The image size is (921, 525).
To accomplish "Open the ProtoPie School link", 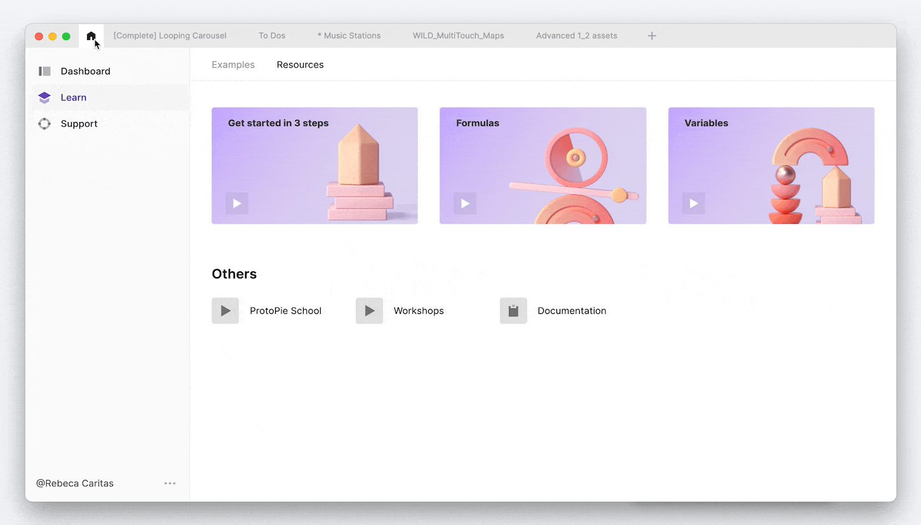I will [x=286, y=311].
